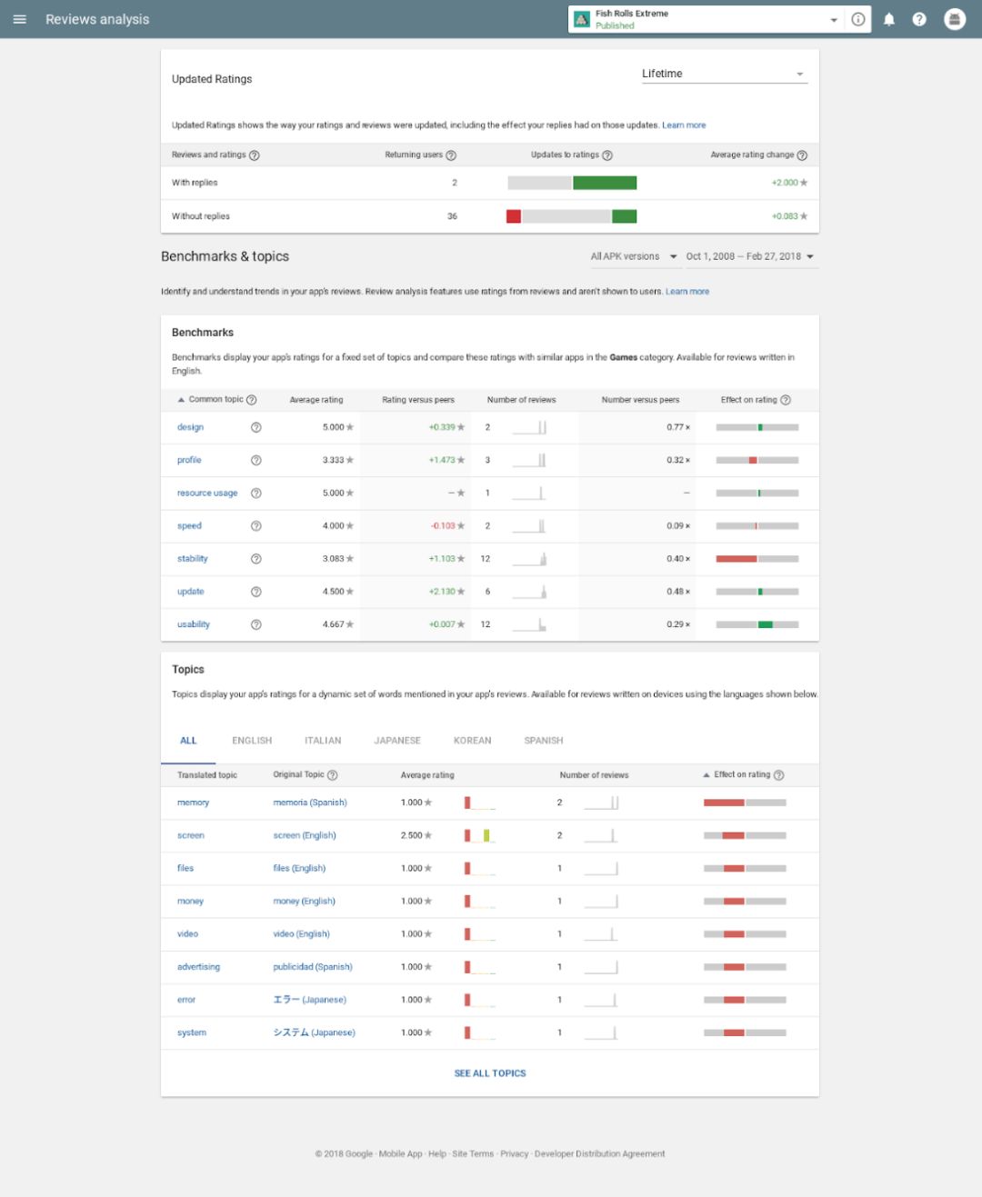This screenshot has width=982, height=1197.
Task: Open the All APK versions dropdown
Action: (634, 256)
